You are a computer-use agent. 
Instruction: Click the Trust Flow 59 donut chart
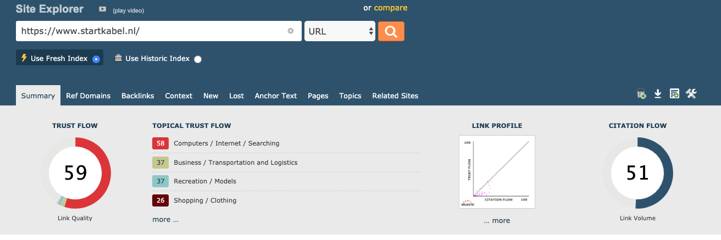point(75,173)
